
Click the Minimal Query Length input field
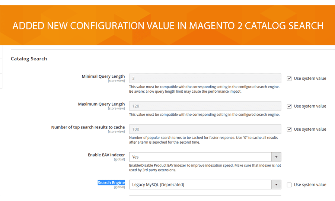(x=205, y=78)
